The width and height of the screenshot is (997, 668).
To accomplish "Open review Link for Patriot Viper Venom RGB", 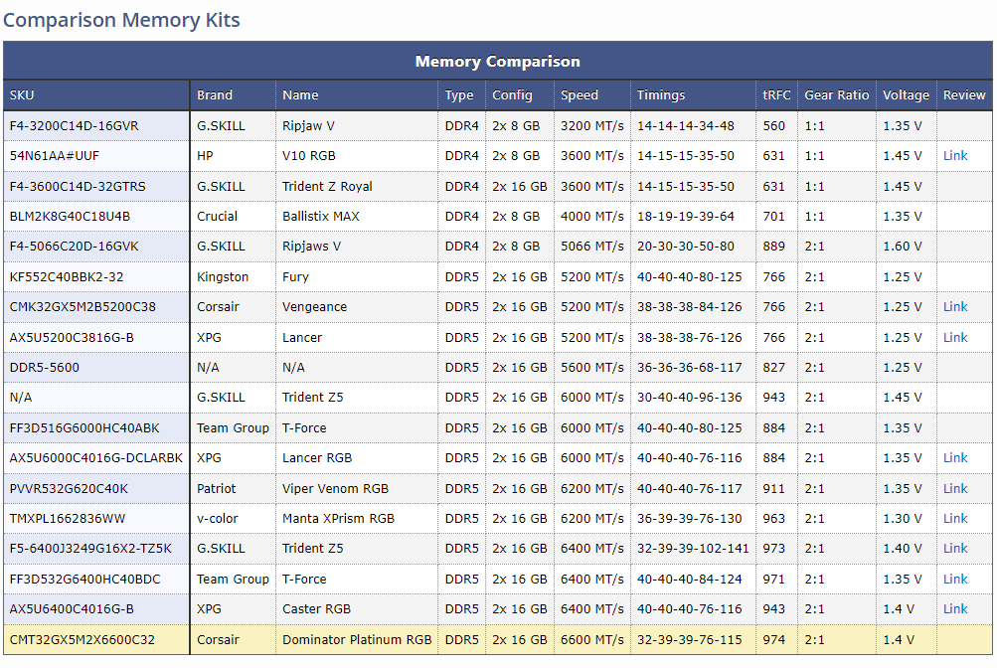I will 955,489.
